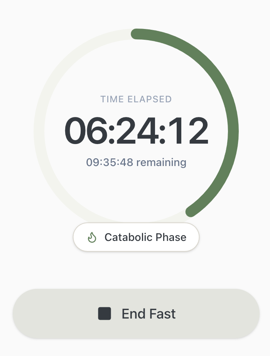Click the word "remaining" below the timer

tap(161, 162)
